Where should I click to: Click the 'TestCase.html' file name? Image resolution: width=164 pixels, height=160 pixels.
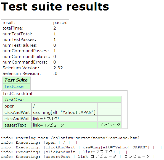pyautogui.click(x=17, y=93)
